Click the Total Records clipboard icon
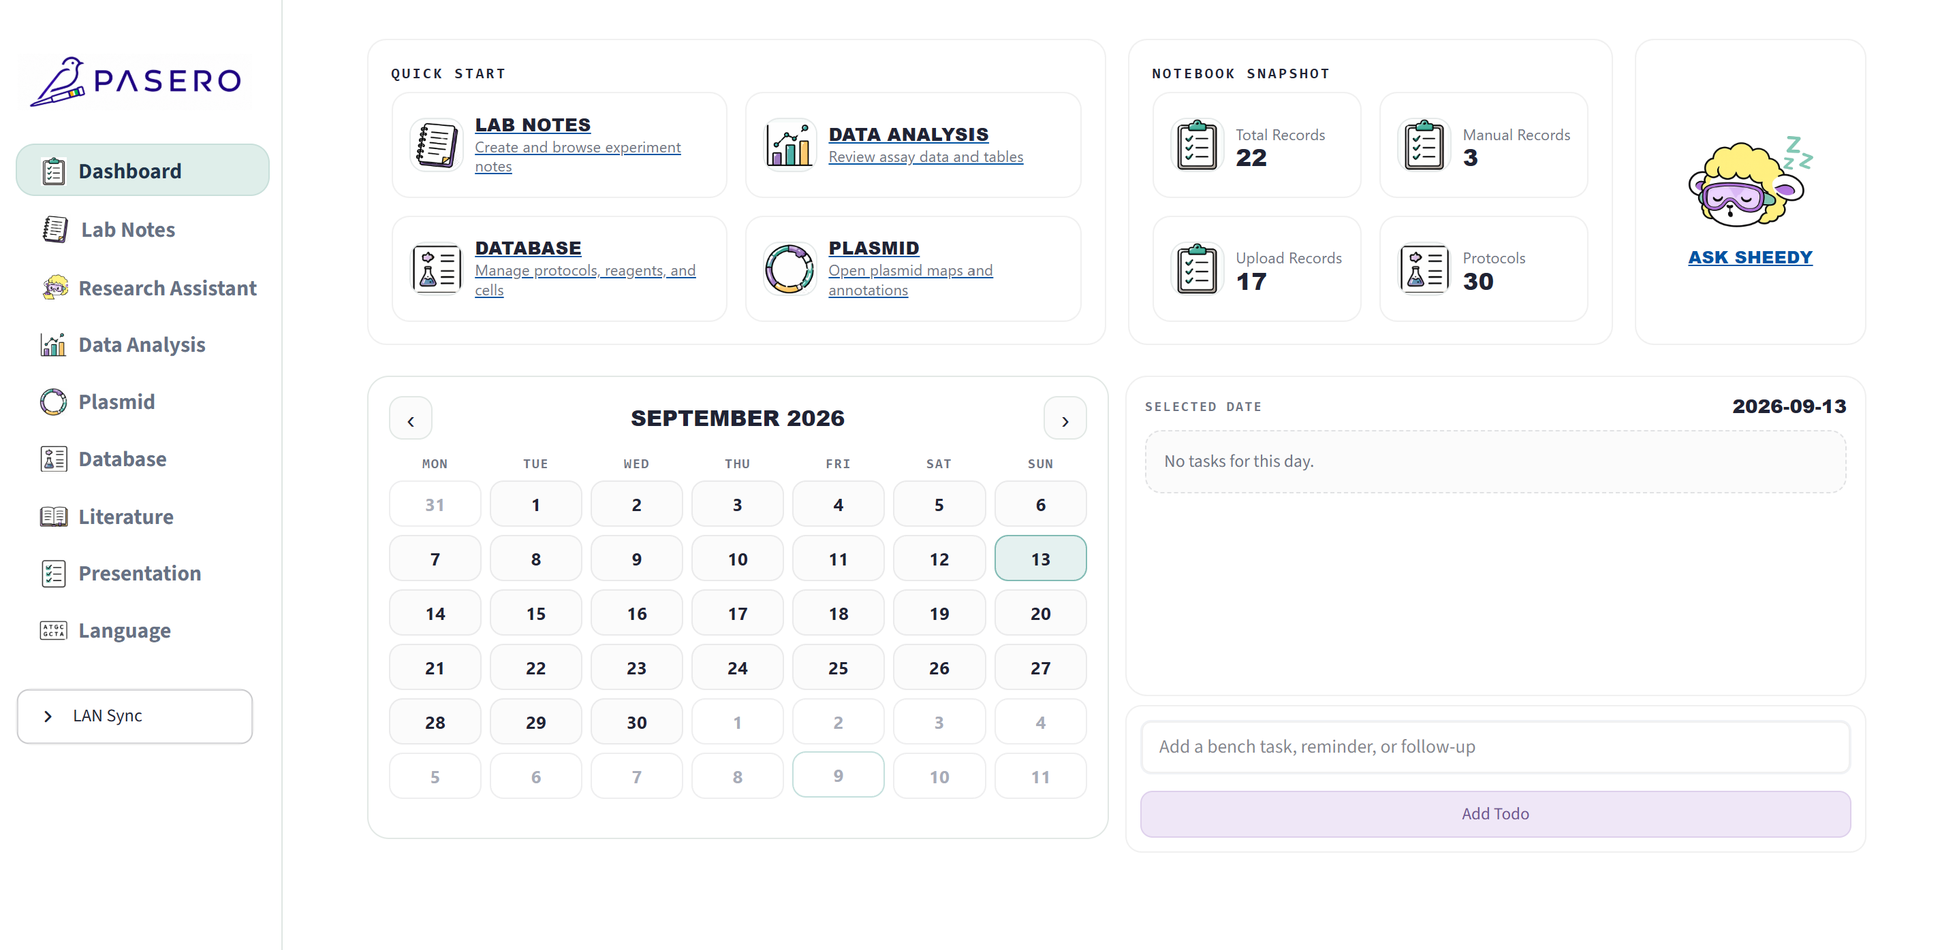1940x950 pixels. click(x=1197, y=145)
